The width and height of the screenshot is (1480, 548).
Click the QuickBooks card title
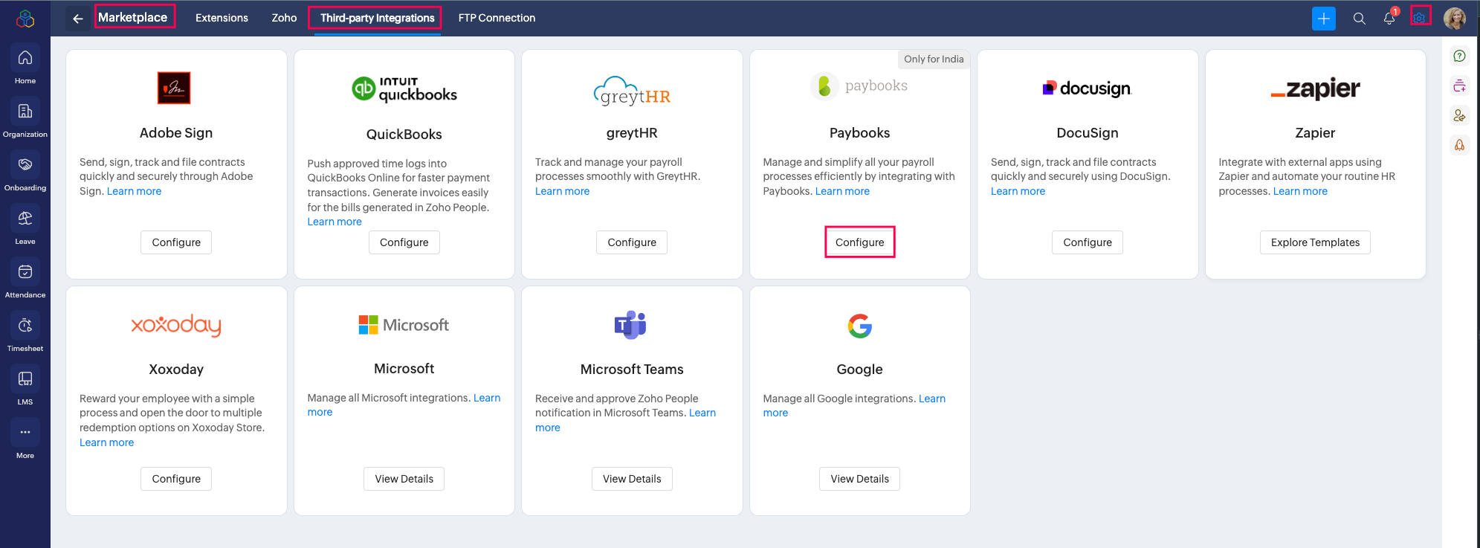pos(404,135)
